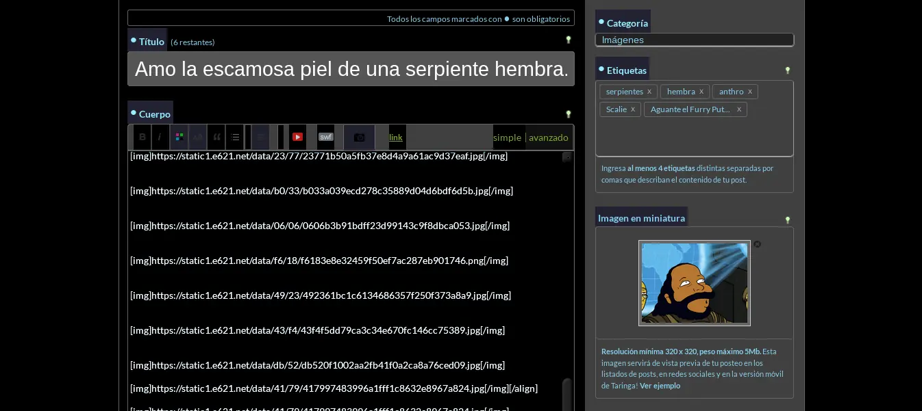Screen dimensions: 922x411
Task: Open the font size tool
Action: point(197,137)
